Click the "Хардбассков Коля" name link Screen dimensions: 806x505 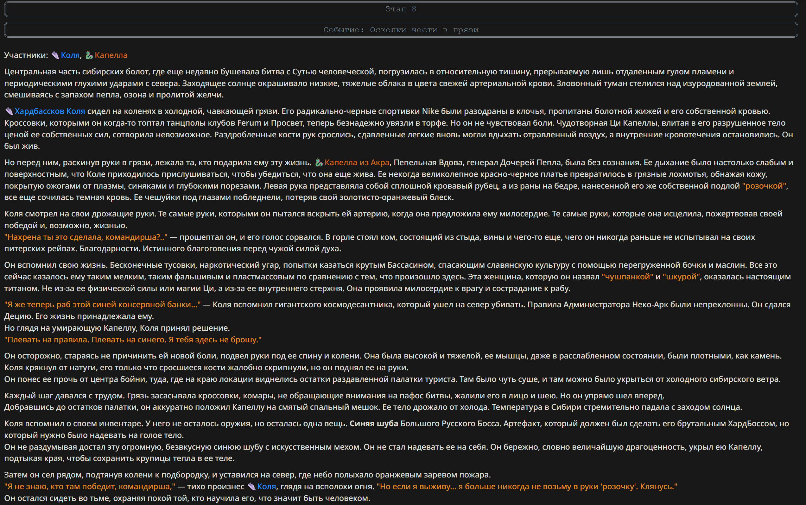(x=50, y=111)
